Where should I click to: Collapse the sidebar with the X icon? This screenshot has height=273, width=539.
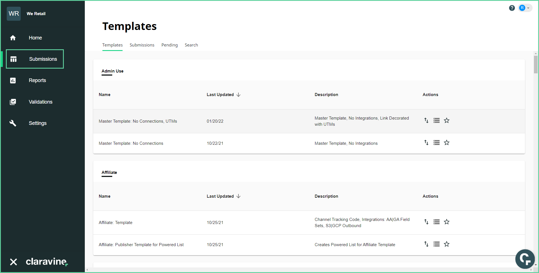tap(13, 262)
